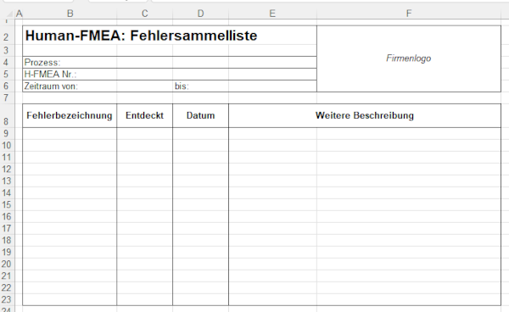
Task: Select entire column E header
Action: coord(272,14)
